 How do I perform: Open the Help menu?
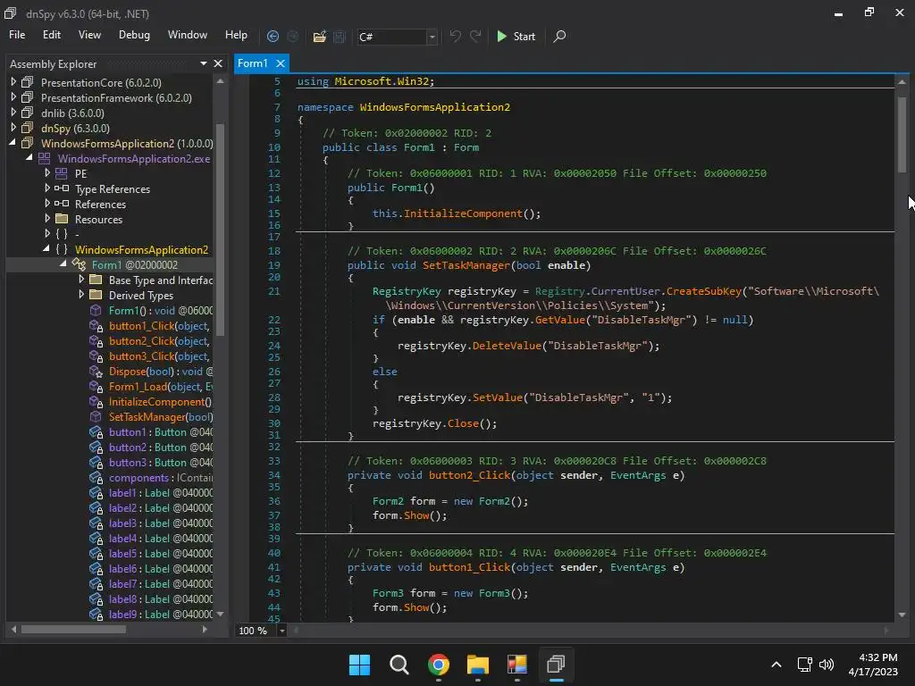pos(236,35)
